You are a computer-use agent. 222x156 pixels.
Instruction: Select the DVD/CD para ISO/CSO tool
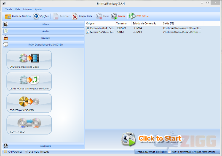click(29, 103)
